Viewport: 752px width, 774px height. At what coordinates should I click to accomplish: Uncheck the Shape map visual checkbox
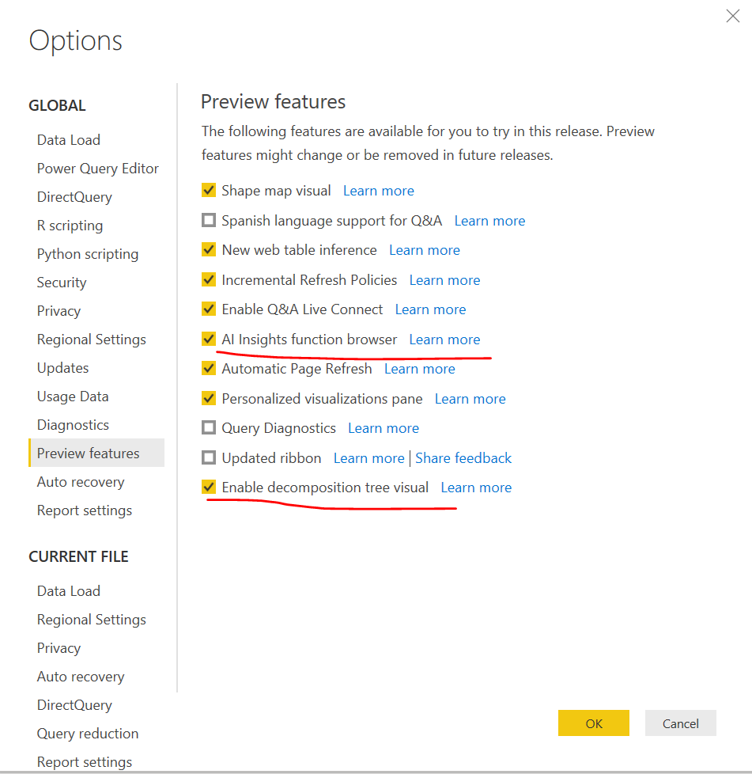point(209,191)
